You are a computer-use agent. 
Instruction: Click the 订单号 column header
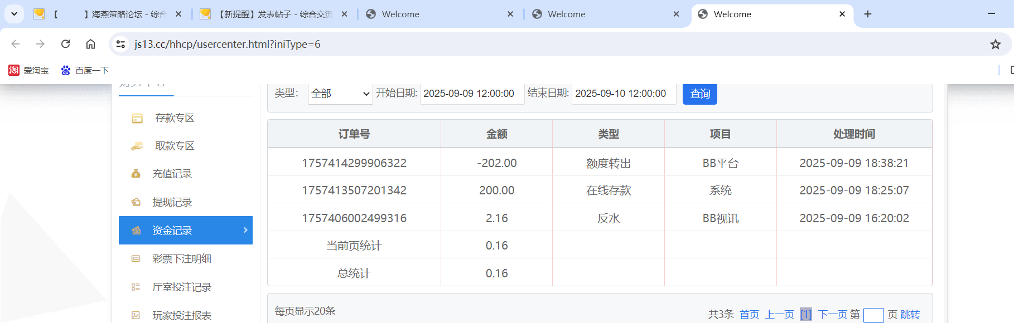[x=354, y=134]
